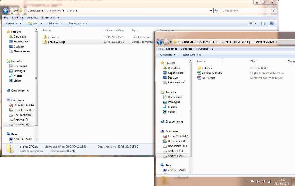Open Immagini in InProvaOM134 window sidebar
Screen dimensions: 295x186
click(171, 102)
